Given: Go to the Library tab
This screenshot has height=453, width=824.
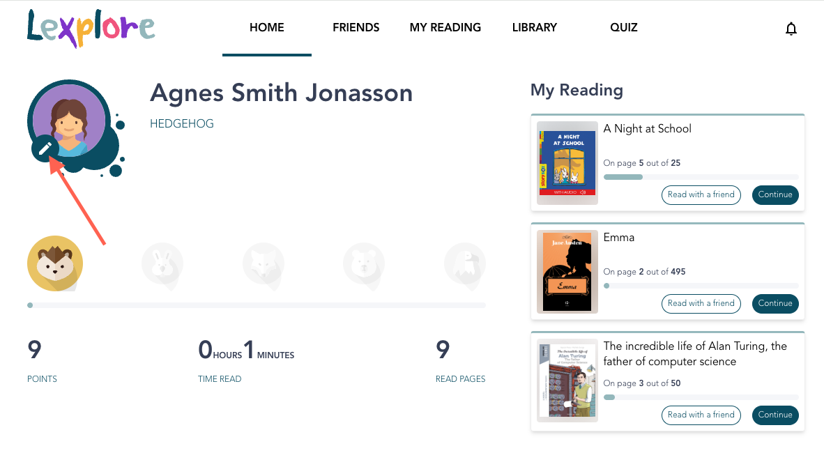Looking at the screenshot, I should [535, 28].
